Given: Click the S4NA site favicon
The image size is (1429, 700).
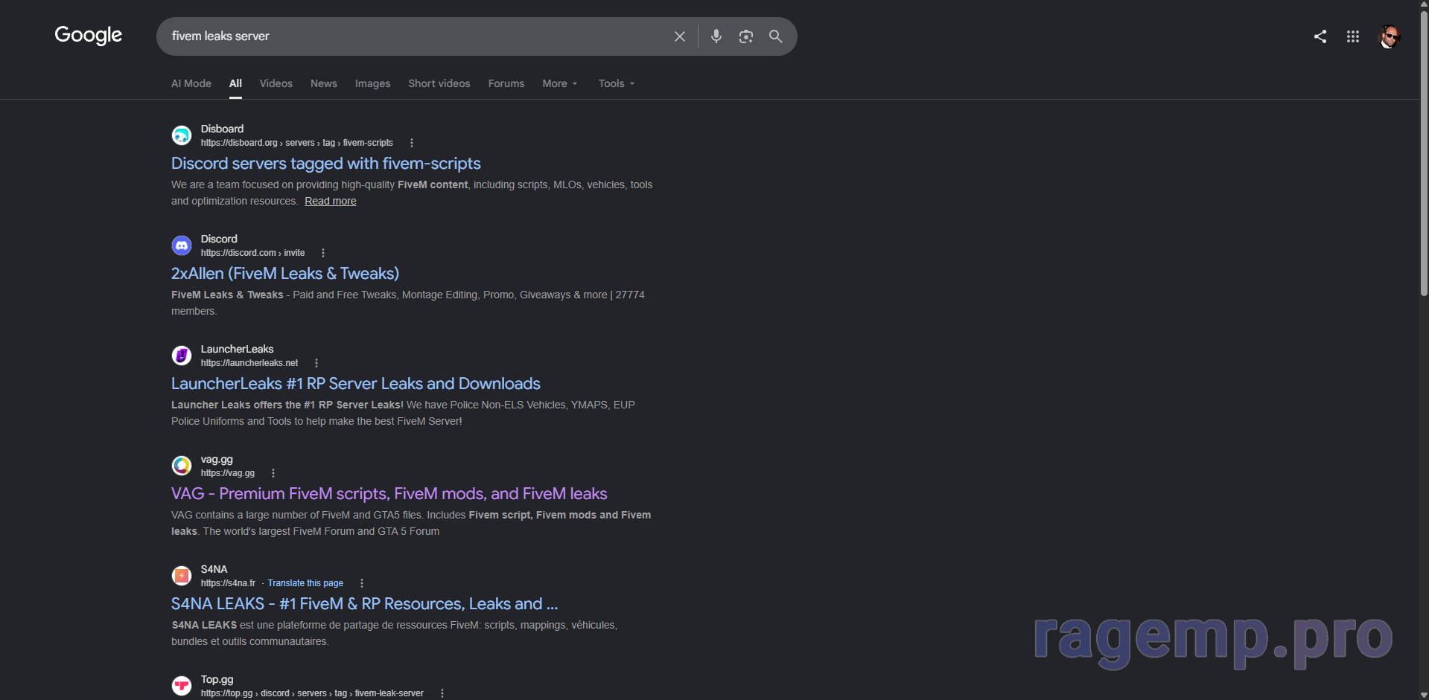Looking at the screenshot, I should click(x=182, y=576).
